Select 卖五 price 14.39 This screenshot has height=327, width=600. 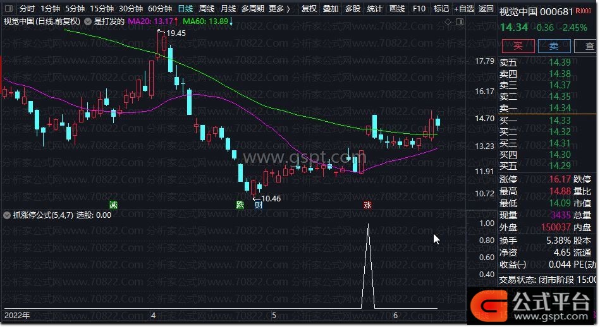pyautogui.click(x=560, y=62)
